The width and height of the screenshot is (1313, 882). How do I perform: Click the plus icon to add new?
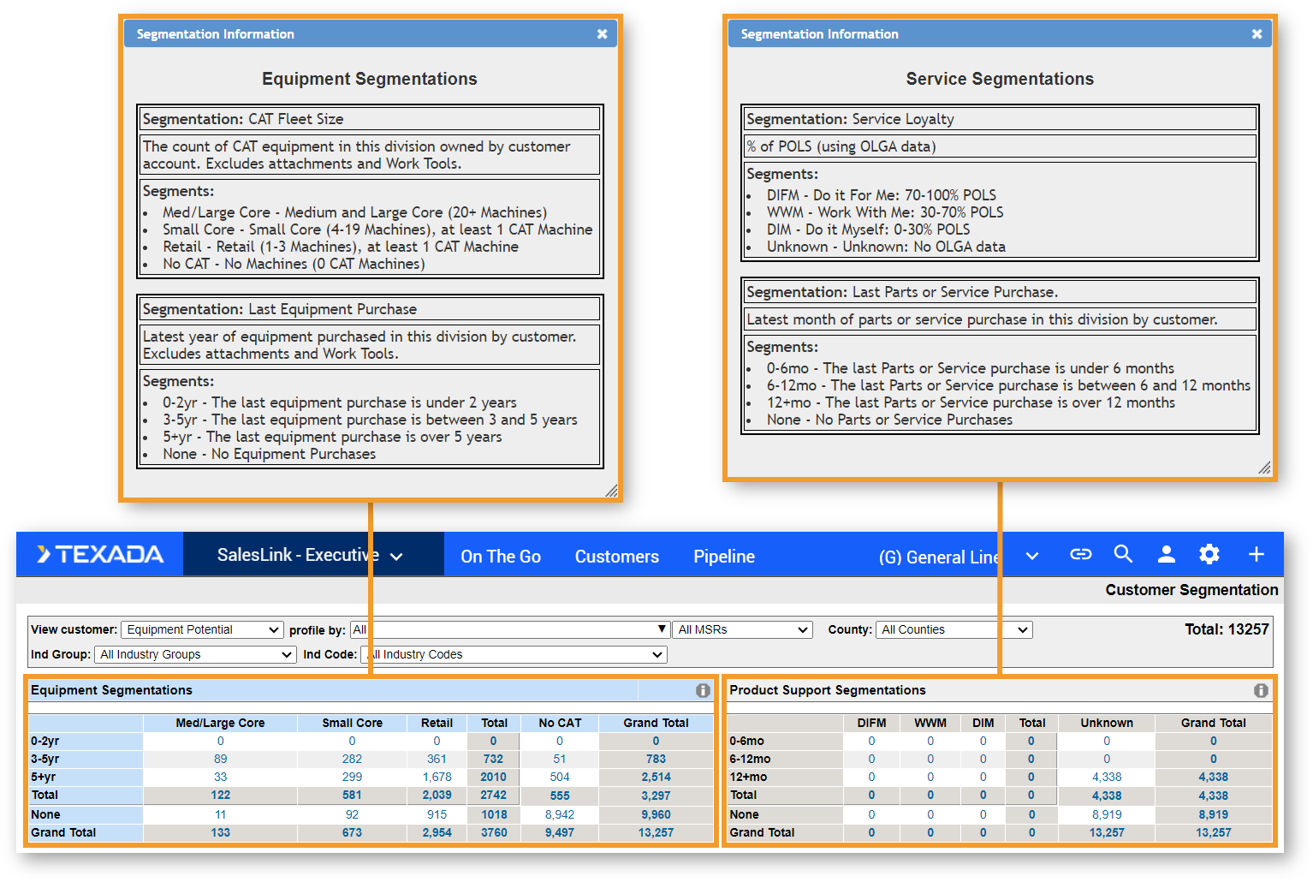pyautogui.click(x=1256, y=554)
